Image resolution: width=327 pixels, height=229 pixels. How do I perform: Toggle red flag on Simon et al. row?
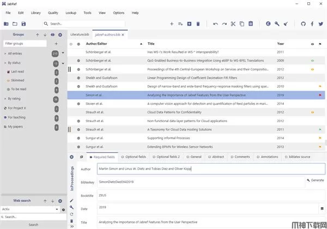tap(320, 95)
